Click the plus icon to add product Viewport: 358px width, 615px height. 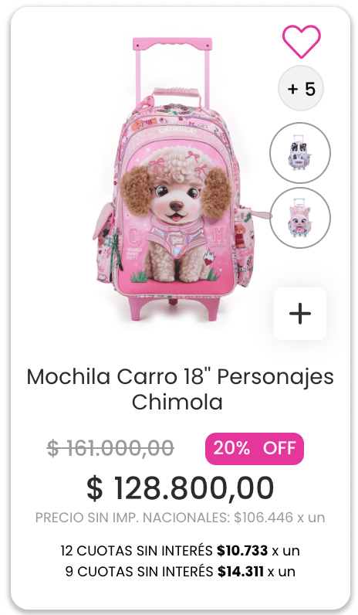point(300,314)
